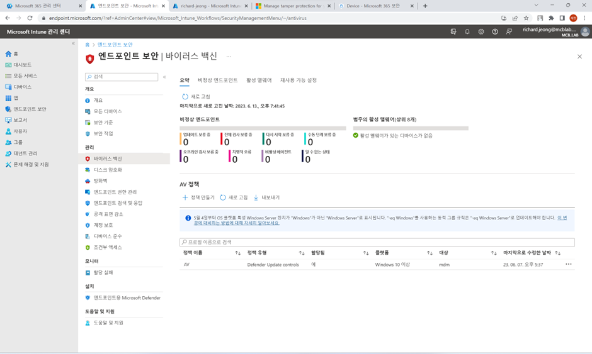Open 디스크 암호화 menu item
This screenshot has height=354, width=592.
103,170
